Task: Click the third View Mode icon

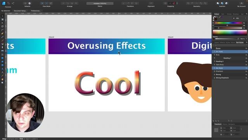Action: pyautogui.click(x=51, y=3)
